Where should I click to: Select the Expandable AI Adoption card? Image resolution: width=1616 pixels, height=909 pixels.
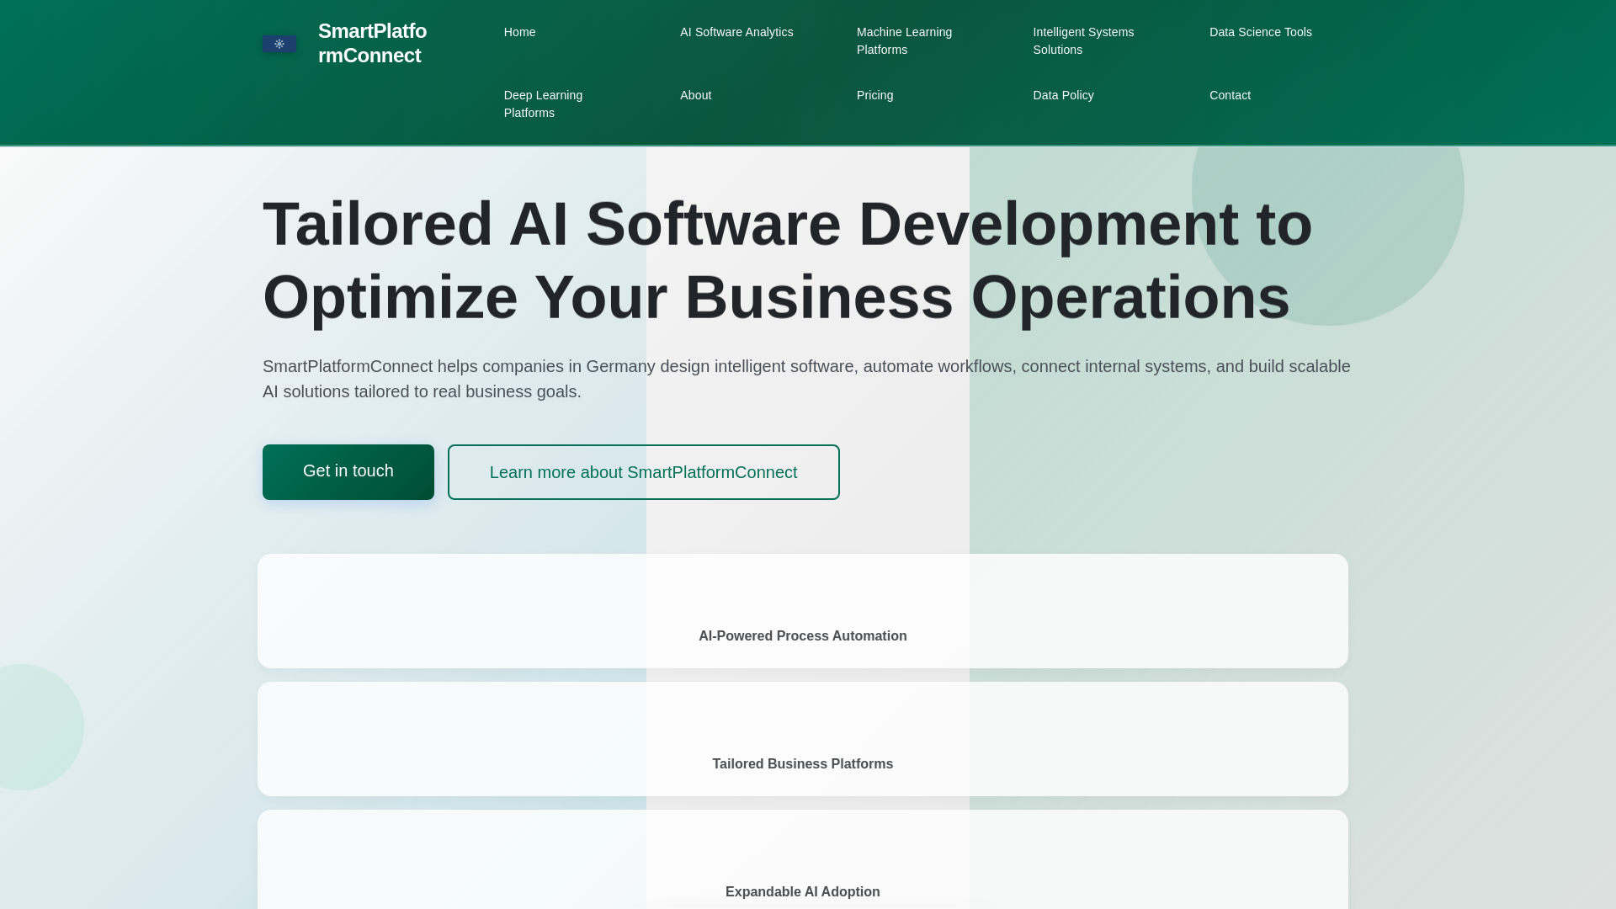803,859
